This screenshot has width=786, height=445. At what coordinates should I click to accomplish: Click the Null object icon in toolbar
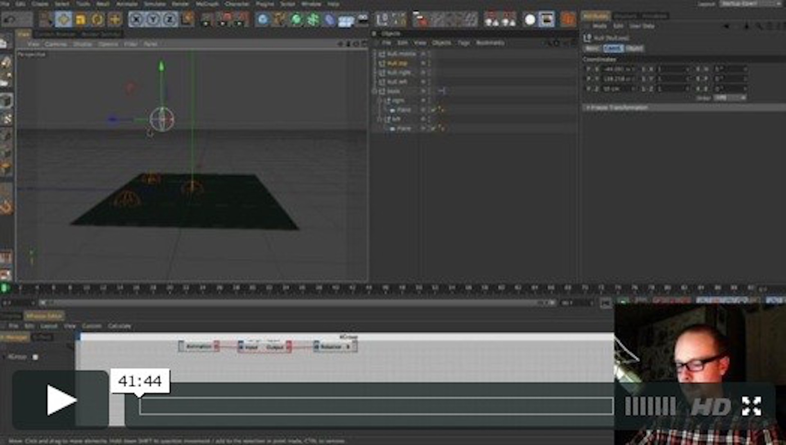click(x=382, y=19)
